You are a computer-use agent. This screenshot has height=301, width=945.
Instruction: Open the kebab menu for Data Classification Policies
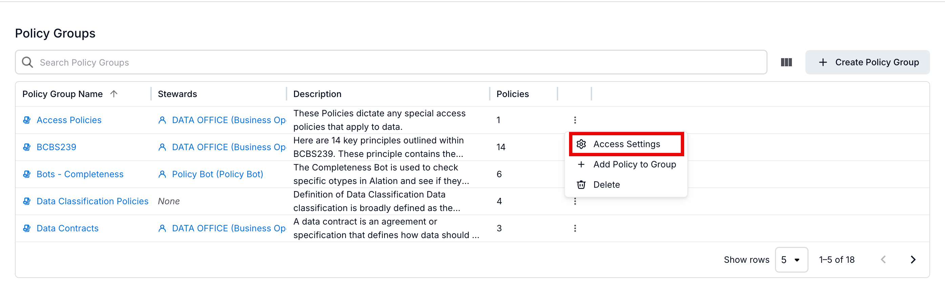574,201
